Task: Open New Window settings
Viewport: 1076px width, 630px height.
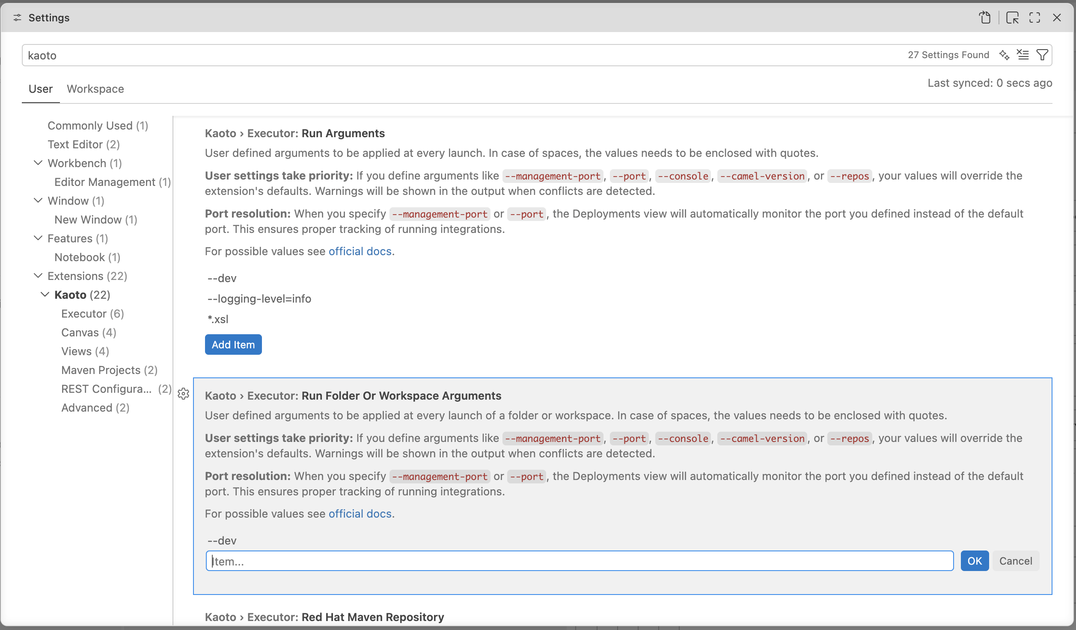Action: point(96,220)
